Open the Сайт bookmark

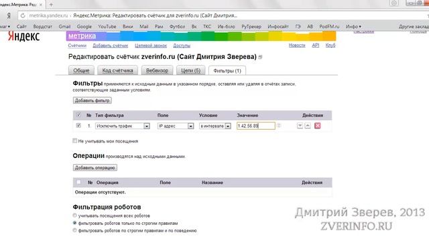(21, 27)
